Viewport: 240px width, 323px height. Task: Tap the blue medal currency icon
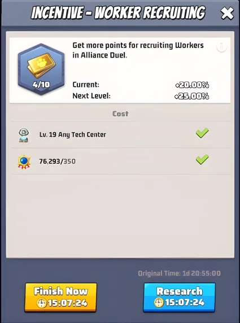click(x=24, y=161)
